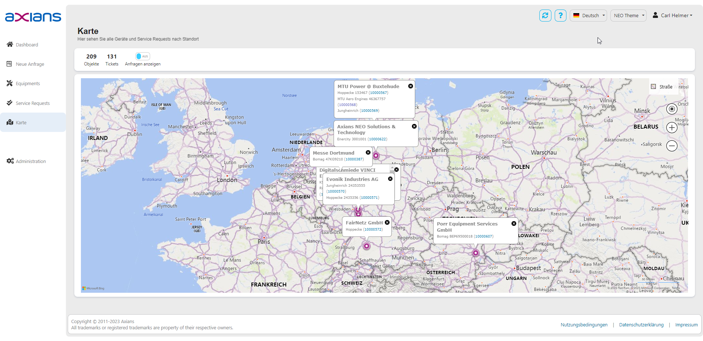Click the map pin under the Axians NEO Solutions popup
The image size is (703, 341).
[376, 156]
